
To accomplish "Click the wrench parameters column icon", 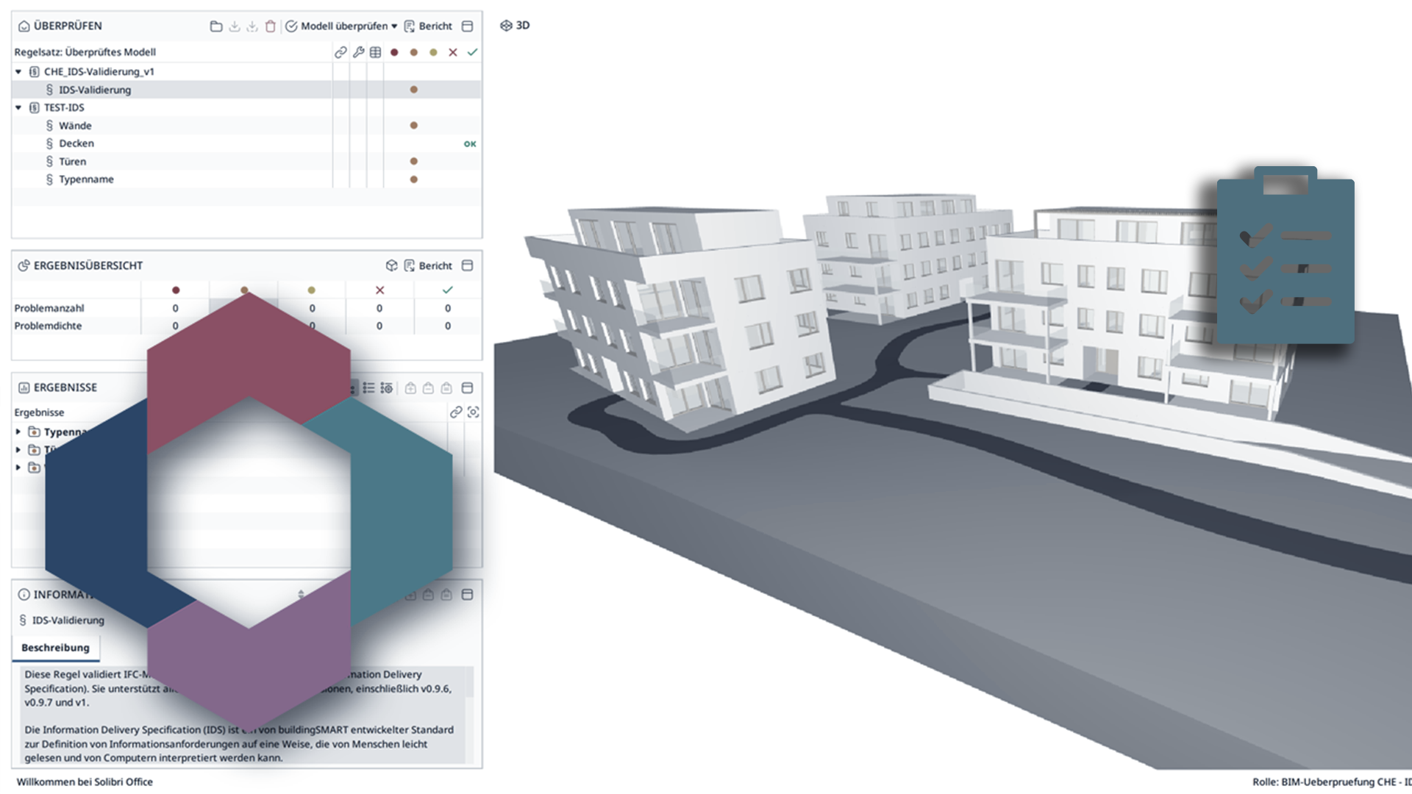I will point(358,52).
